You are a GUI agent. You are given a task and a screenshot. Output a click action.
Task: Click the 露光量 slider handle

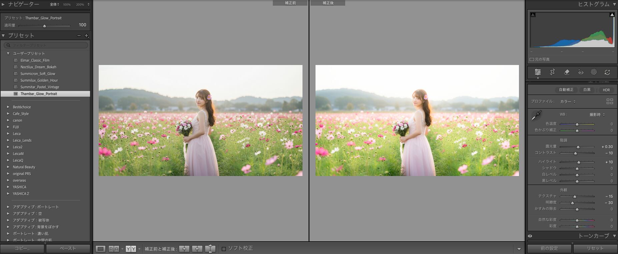coord(578,147)
